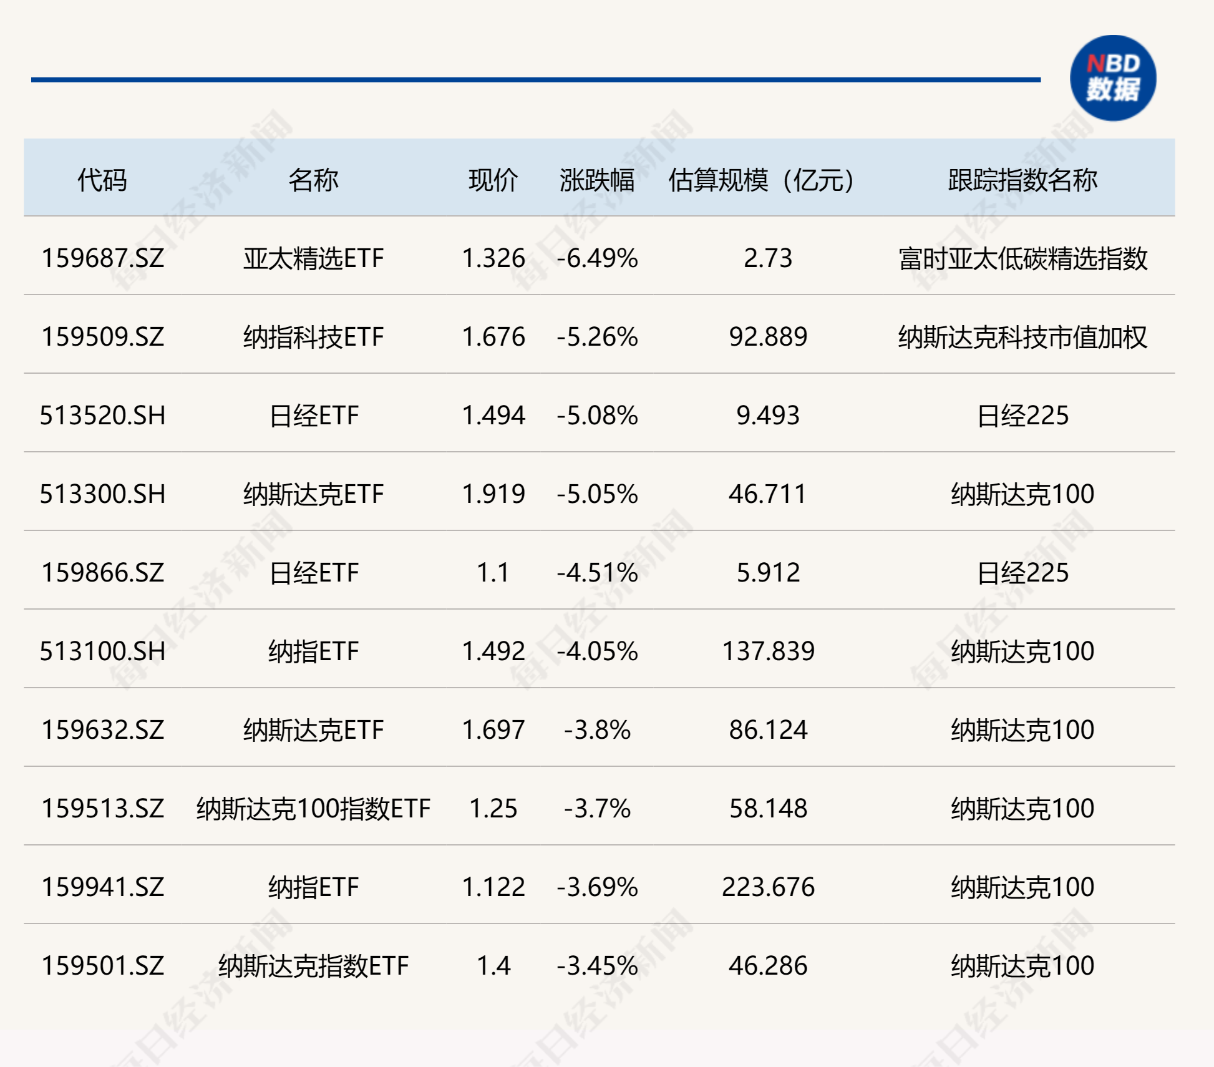Click the price 1.326
1214x1067 pixels.
coord(493,258)
